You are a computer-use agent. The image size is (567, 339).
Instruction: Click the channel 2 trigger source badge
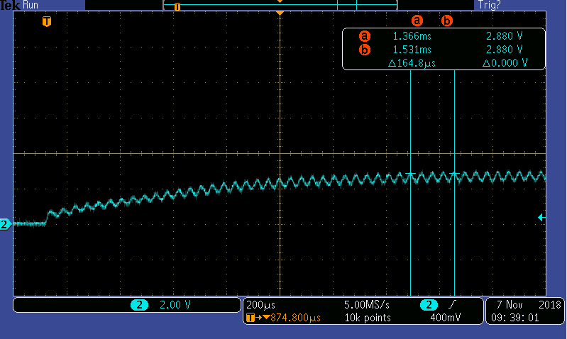[429, 305]
